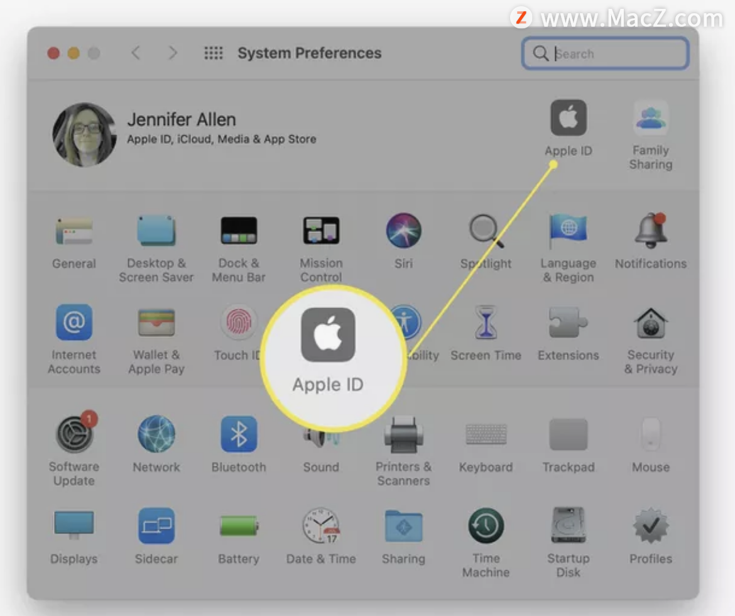Click 'Apple ID, iCloud, Media & App Store' text

click(222, 140)
